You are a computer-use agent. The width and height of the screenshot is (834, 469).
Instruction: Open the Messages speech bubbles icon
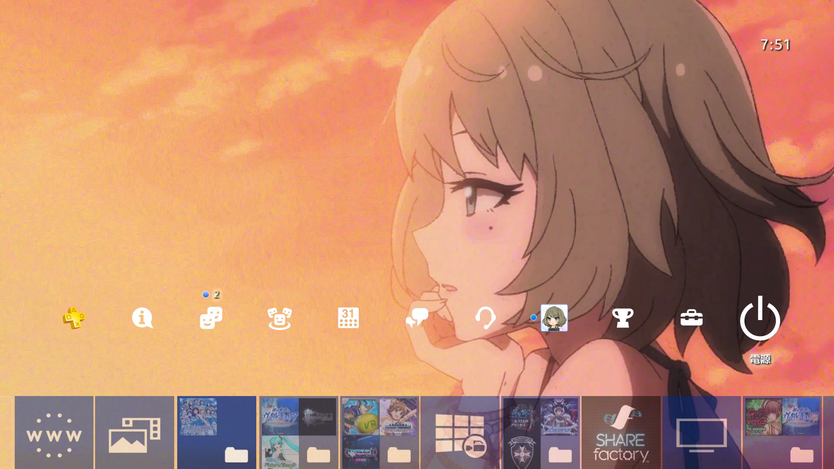coord(417,318)
